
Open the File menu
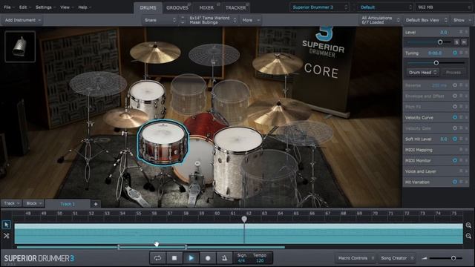click(x=9, y=7)
